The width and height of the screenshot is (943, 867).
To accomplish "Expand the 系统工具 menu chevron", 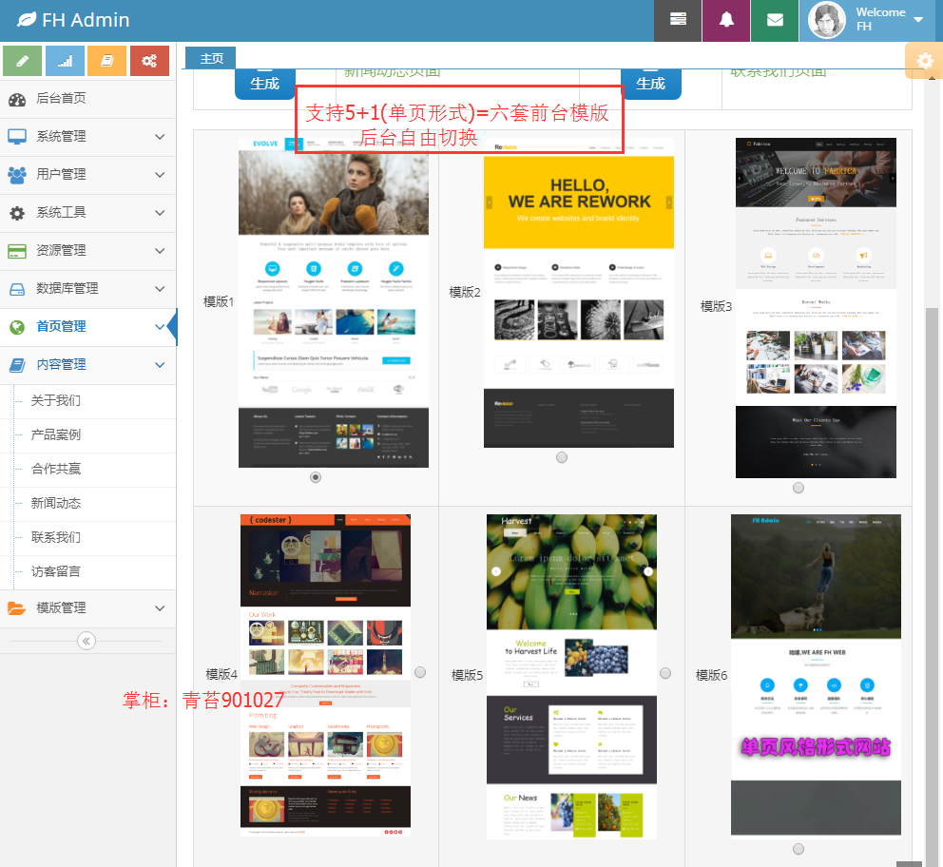I will tap(160, 212).
